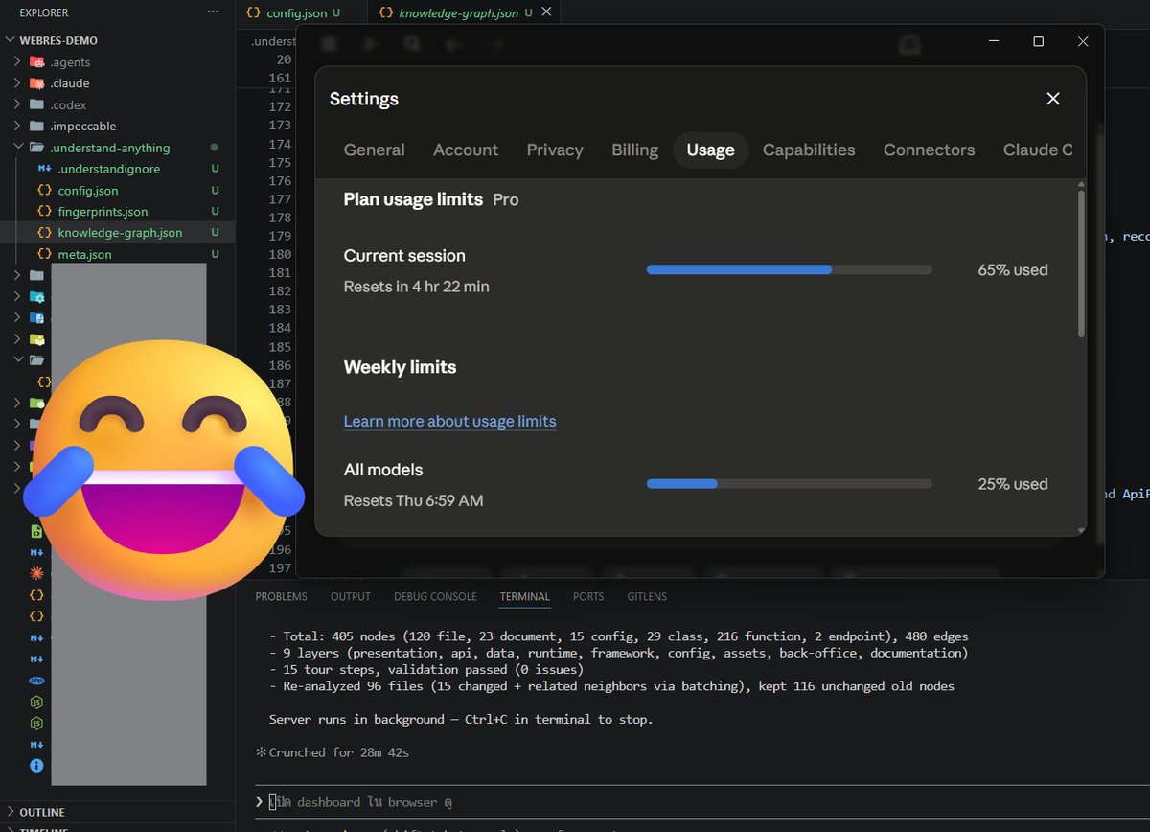Switch to the Billing tab

634,150
